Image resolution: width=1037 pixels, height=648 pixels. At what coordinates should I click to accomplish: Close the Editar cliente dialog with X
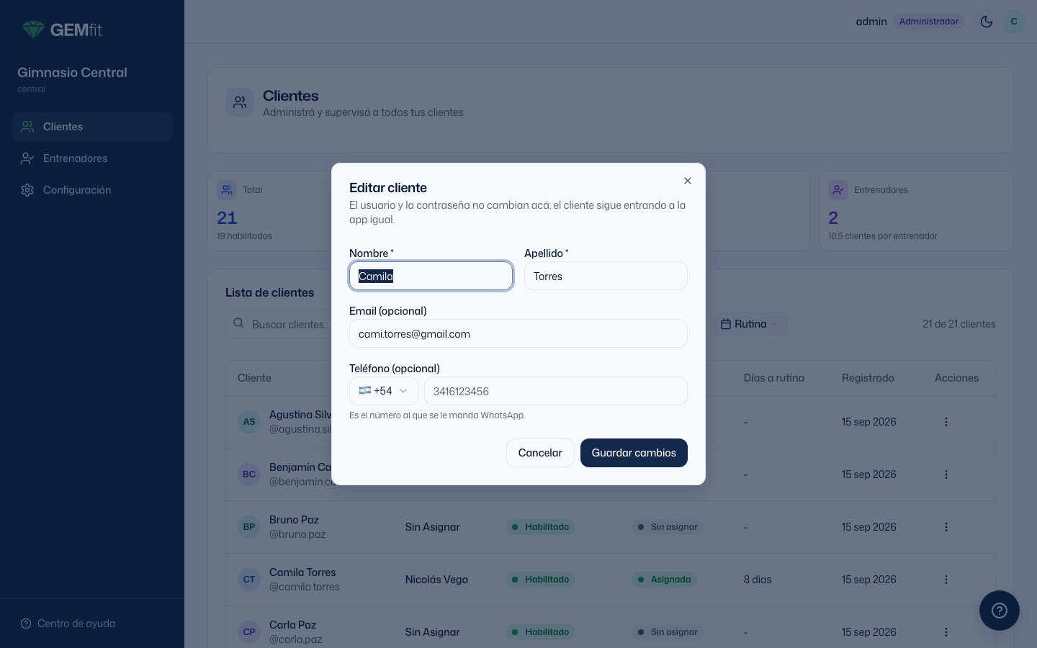[688, 181]
